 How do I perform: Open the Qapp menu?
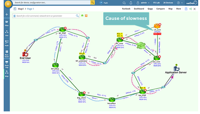tap(150, 9)
